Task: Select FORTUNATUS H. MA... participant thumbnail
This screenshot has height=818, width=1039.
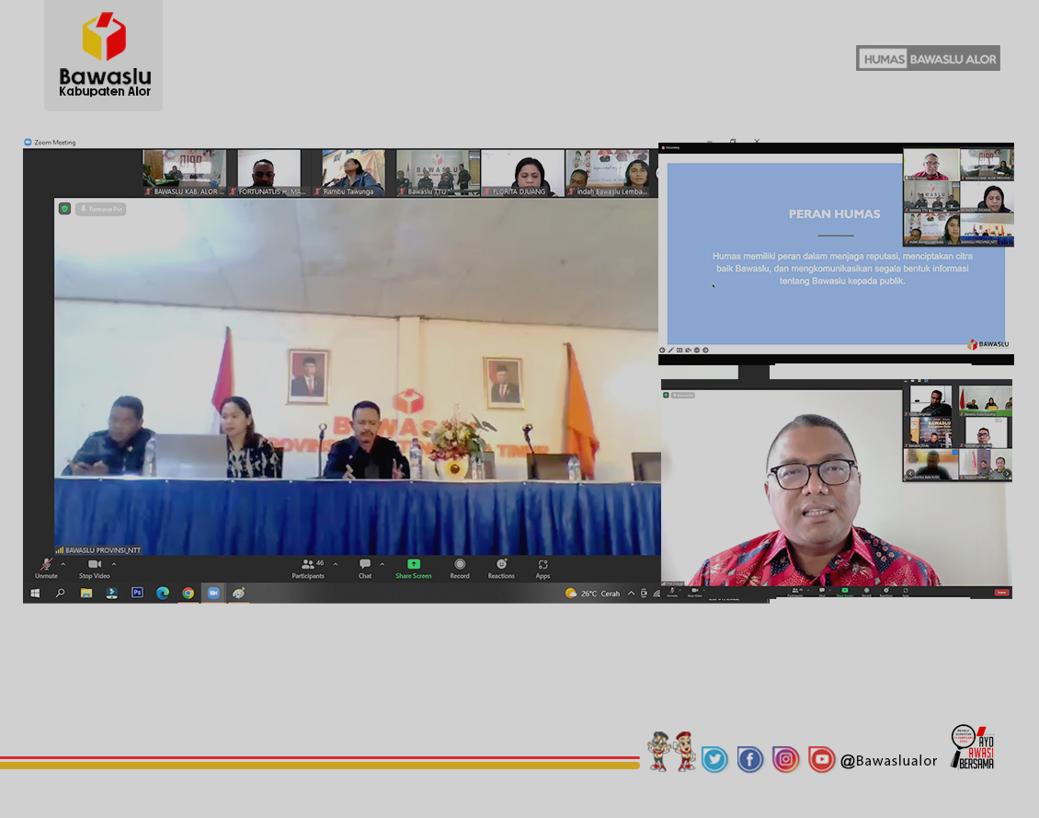Action: (269, 172)
